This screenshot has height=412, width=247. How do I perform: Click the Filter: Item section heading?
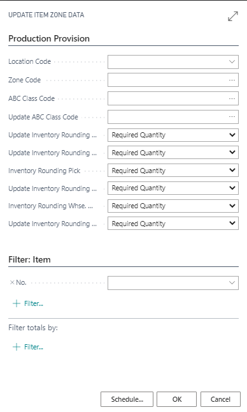(29, 259)
